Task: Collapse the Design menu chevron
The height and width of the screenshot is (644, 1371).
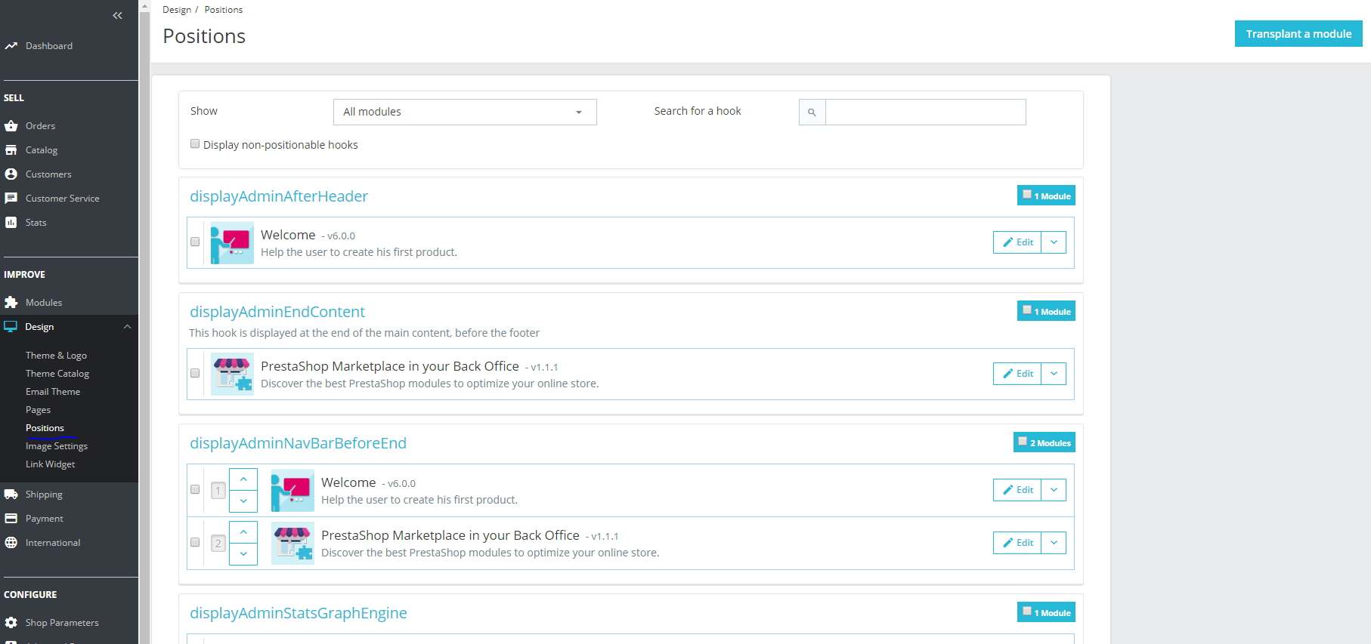Action: coord(127,327)
